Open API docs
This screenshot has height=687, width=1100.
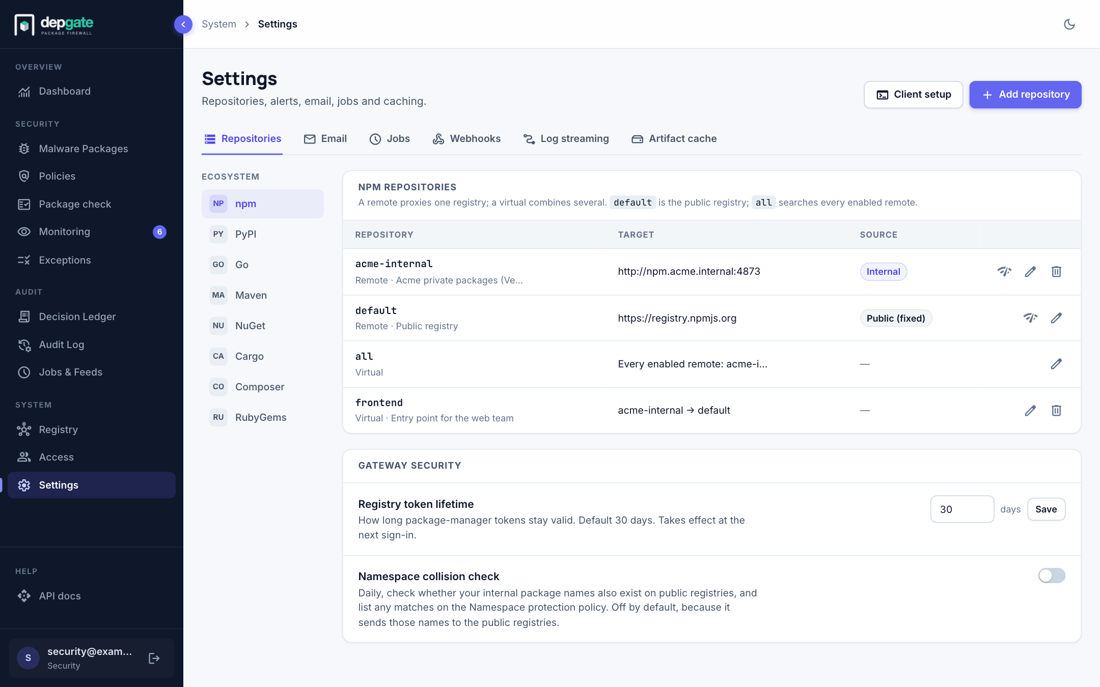pyautogui.click(x=92, y=596)
